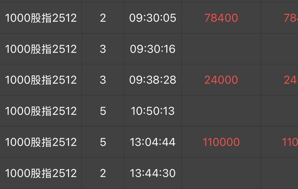298x189 pixels.
Task: Select the 13:44:30 time cell
Action: tap(153, 173)
